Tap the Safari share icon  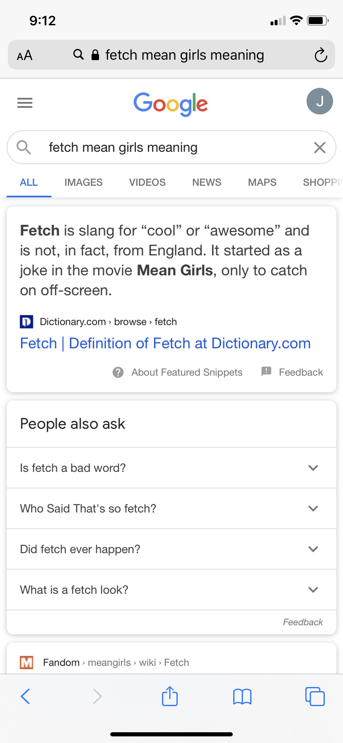(170, 696)
